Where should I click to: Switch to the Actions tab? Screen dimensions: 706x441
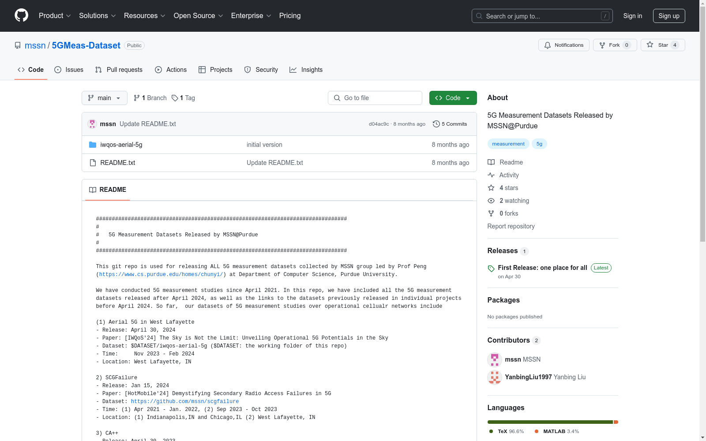click(x=171, y=70)
